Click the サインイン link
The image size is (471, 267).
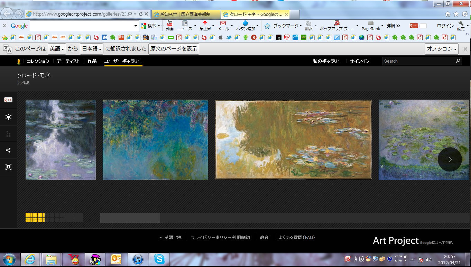(360, 61)
